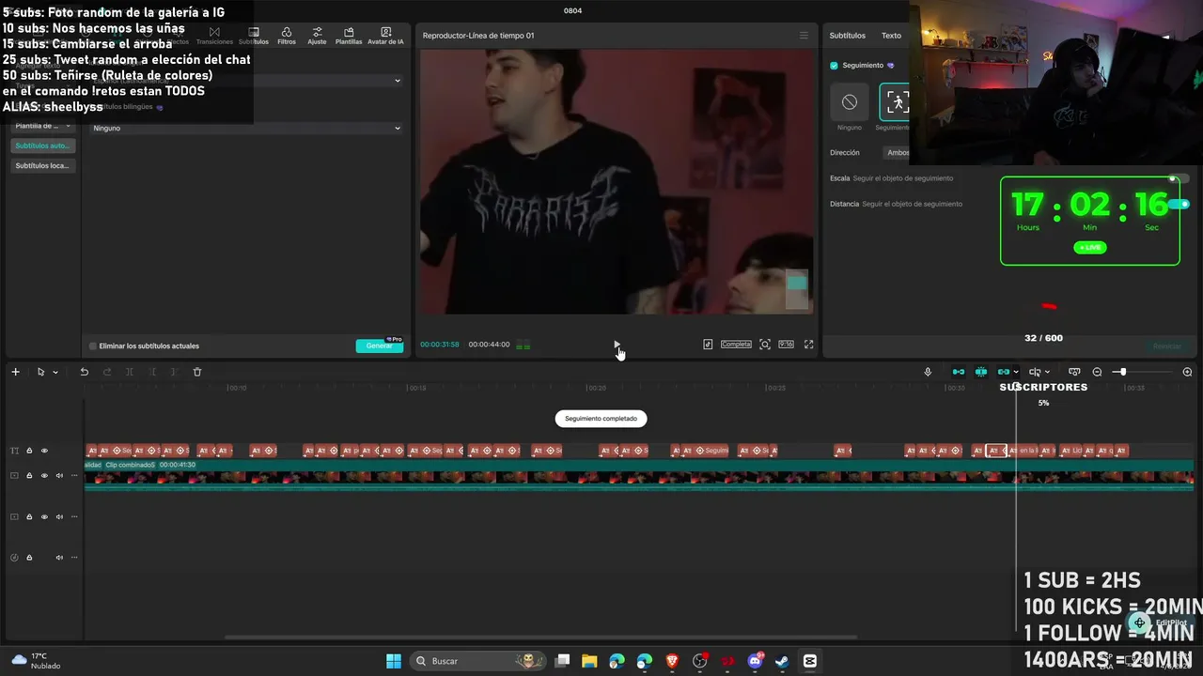
Task: Toggle auto snapping in timeline toolbar
Action: point(980,372)
